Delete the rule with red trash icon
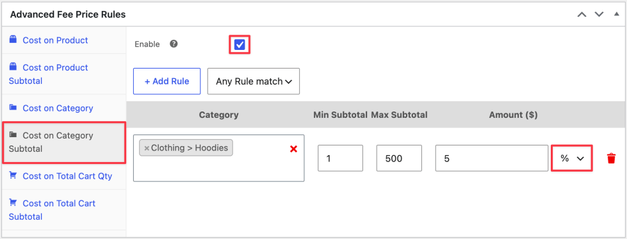 [611, 158]
